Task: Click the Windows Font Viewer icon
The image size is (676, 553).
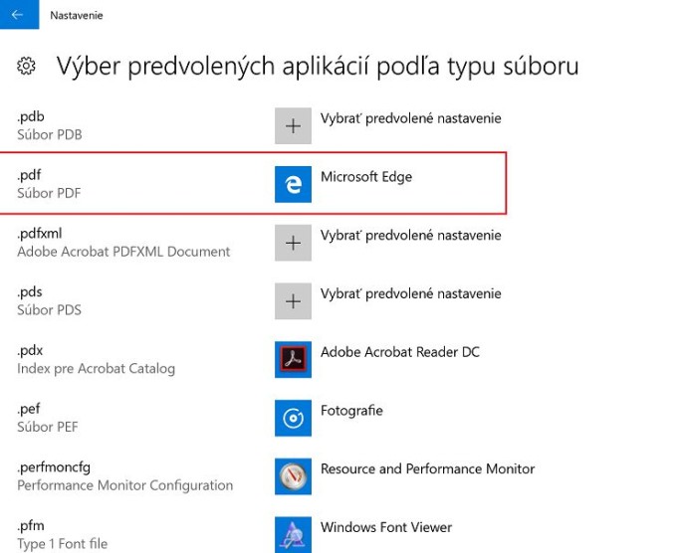Action: click(x=293, y=534)
